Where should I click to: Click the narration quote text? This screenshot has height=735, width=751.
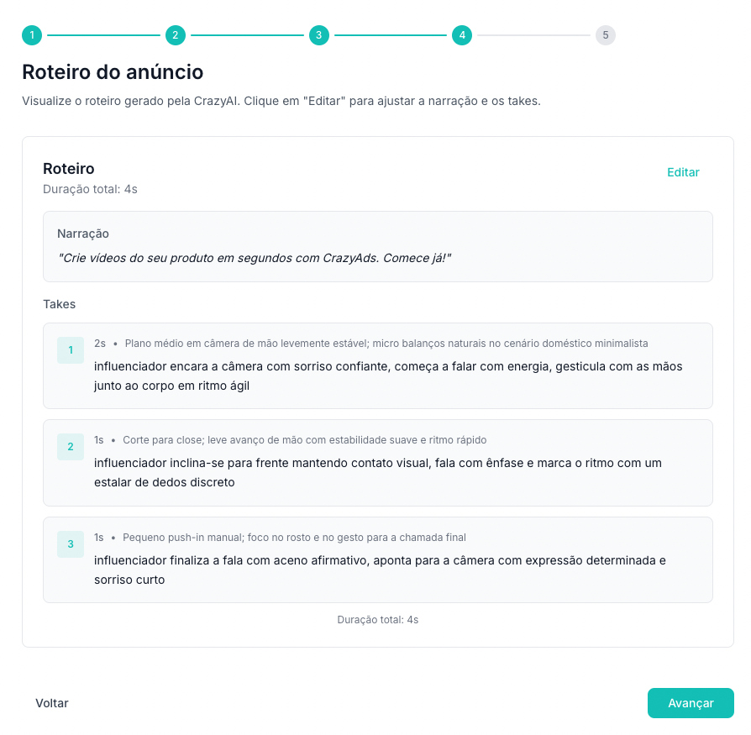(255, 257)
